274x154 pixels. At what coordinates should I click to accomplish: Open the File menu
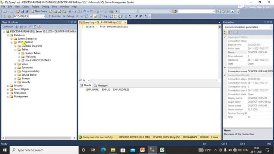click(x=3, y=7)
